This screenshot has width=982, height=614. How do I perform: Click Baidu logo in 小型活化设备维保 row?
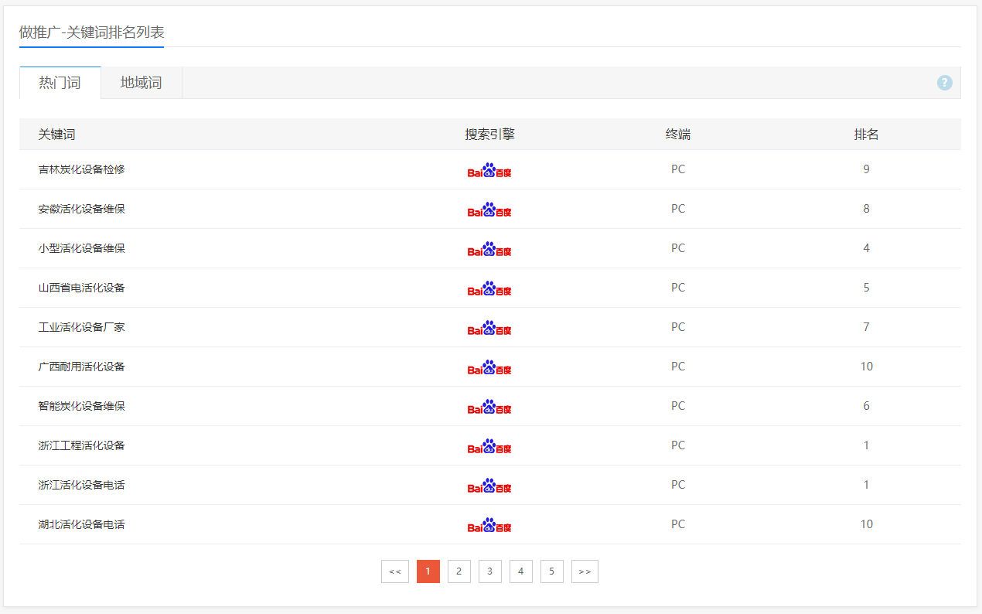point(489,249)
